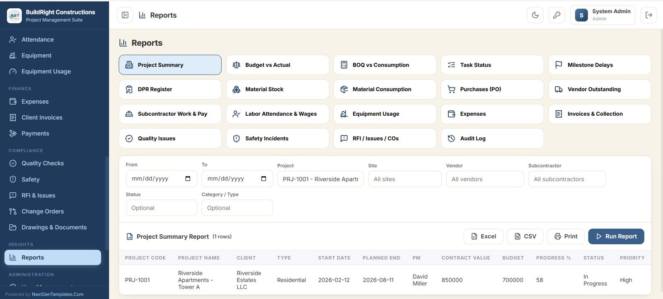Click the BOQ vs Consumption calculator icon
The height and width of the screenshot is (299, 663).
pos(344,65)
